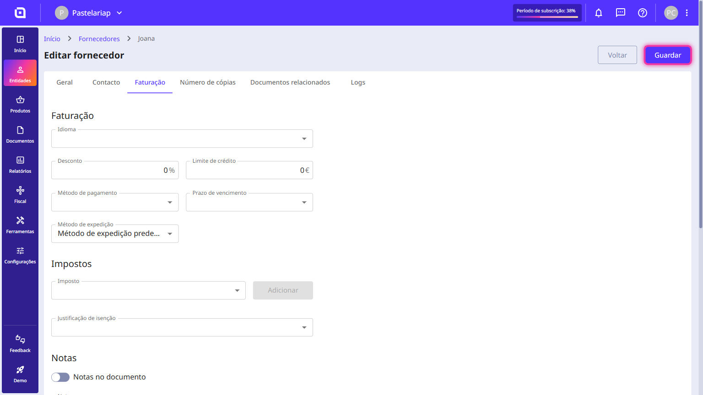This screenshot has width=703, height=395.
Task: Open Ferramentas in the sidebar
Action: [x=20, y=225]
